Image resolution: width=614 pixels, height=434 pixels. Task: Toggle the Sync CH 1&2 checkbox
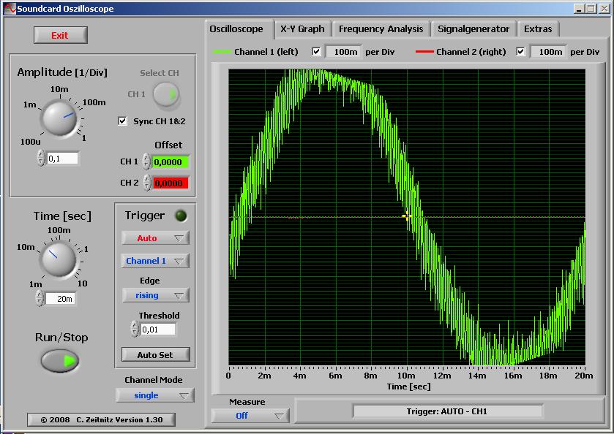click(x=123, y=121)
